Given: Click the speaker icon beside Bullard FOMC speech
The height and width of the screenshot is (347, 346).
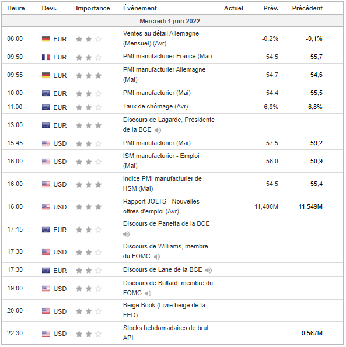Looking at the screenshot, I should [x=148, y=293].
